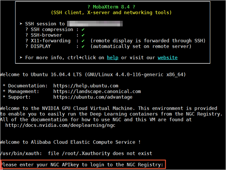
Task: Click the https://landscape.canonical.com management URL
Action: pos(97,91)
